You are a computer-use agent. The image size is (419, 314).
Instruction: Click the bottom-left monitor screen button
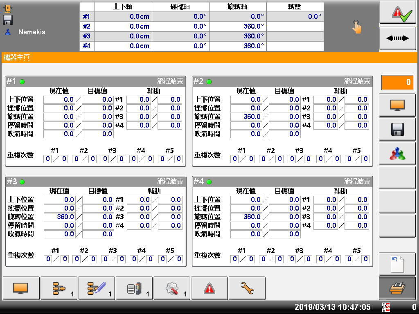tap(21, 289)
